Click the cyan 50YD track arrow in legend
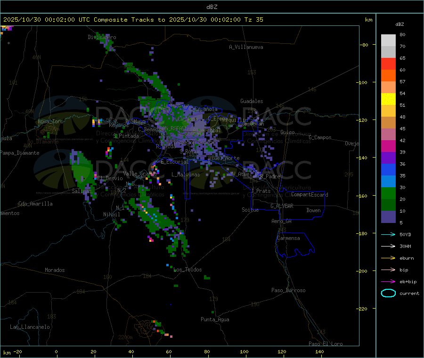Image resolution: width=424 pixels, height=358 pixels. [x=388, y=234]
